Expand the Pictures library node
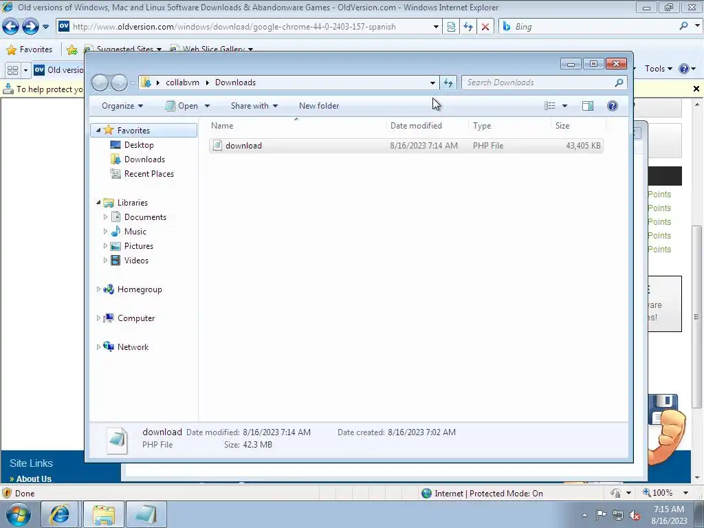This screenshot has height=528, width=704. coord(105,246)
